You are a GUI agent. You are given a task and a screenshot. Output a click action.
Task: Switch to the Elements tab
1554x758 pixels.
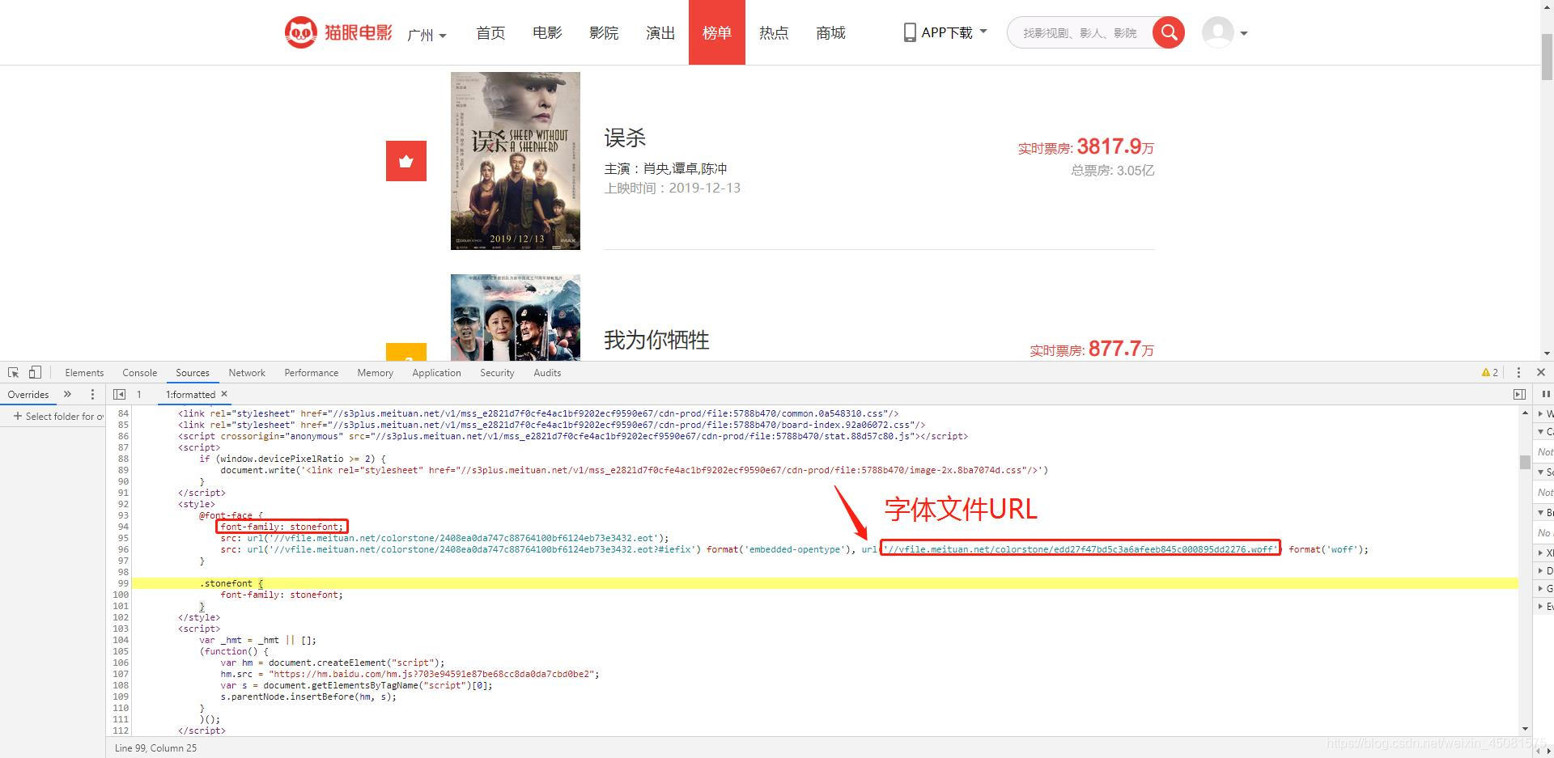84,372
